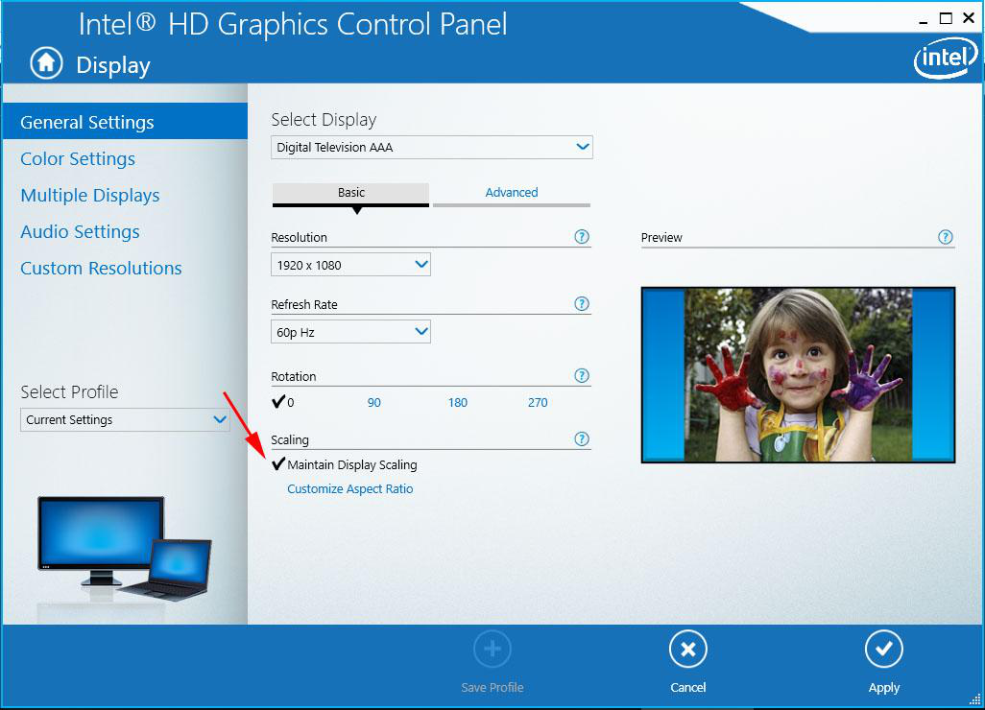
Task: Click the Apply text label
Action: click(884, 687)
